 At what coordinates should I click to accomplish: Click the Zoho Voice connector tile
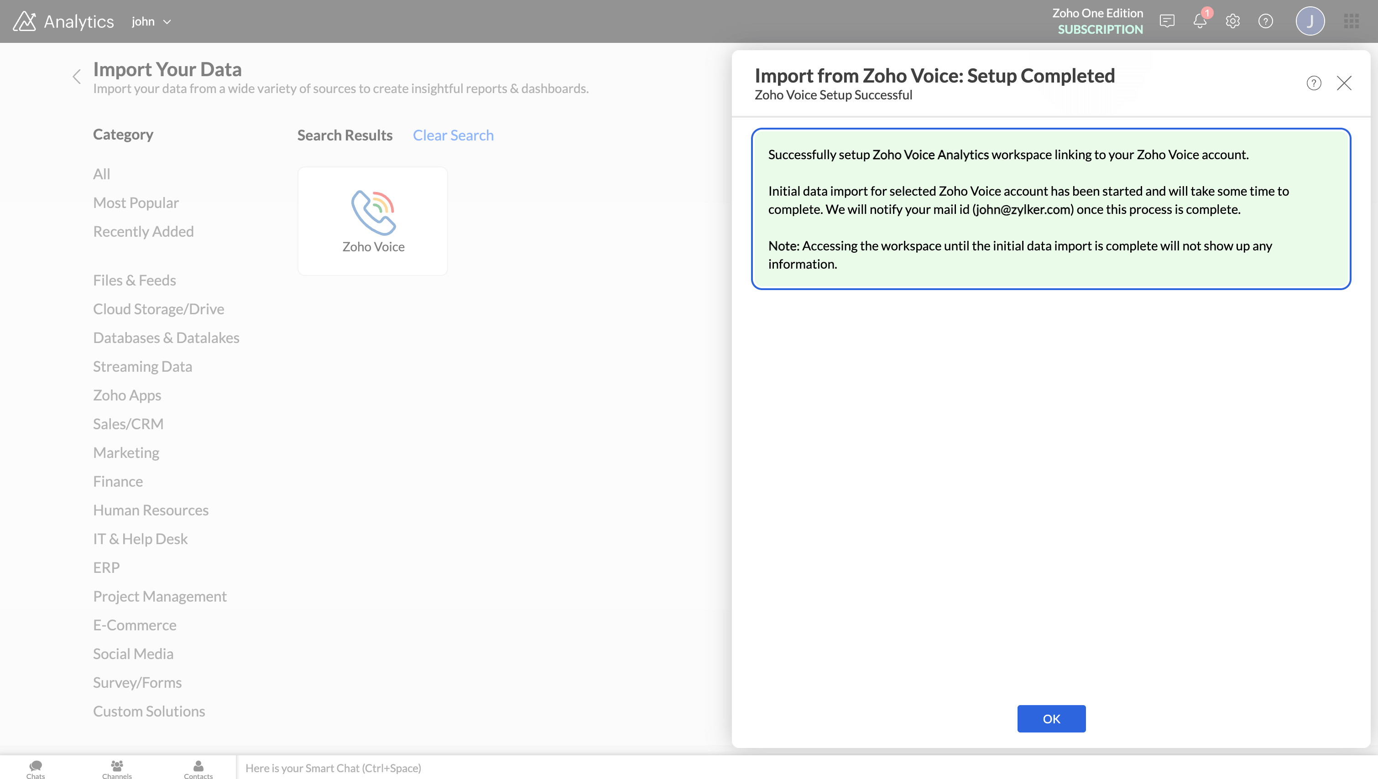pos(372,221)
